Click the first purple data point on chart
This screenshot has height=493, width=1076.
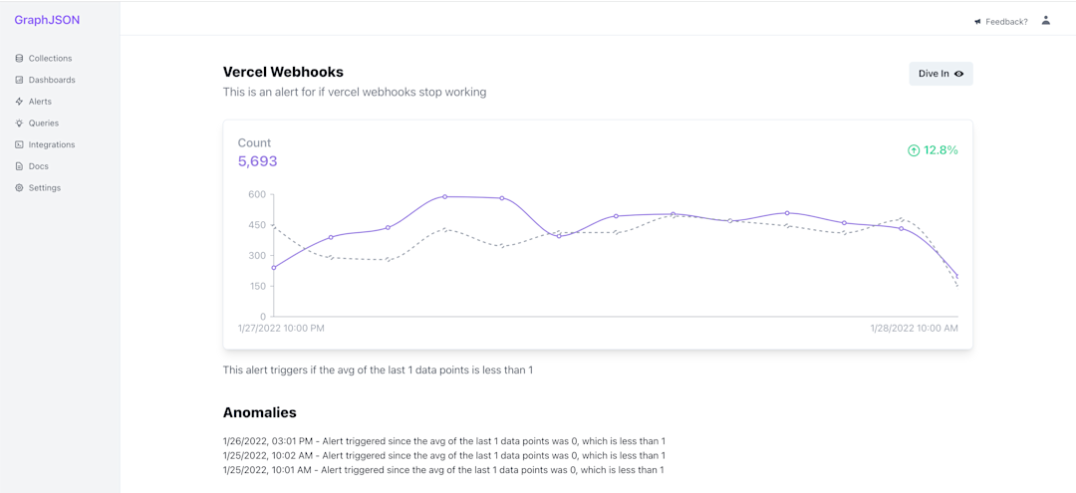coord(274,268)
